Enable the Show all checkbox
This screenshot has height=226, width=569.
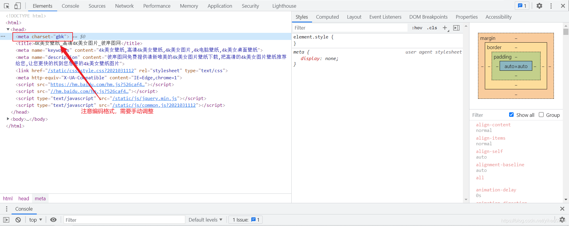(x=511, y=115)
